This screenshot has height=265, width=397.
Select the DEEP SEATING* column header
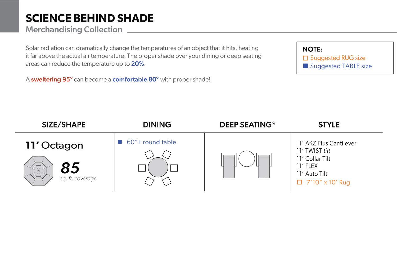(247, 125)
